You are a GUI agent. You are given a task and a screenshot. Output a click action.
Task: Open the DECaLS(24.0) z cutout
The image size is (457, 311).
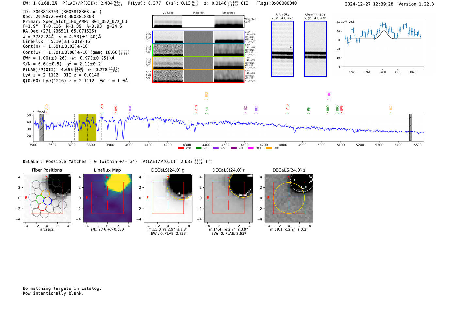(289, 198)
